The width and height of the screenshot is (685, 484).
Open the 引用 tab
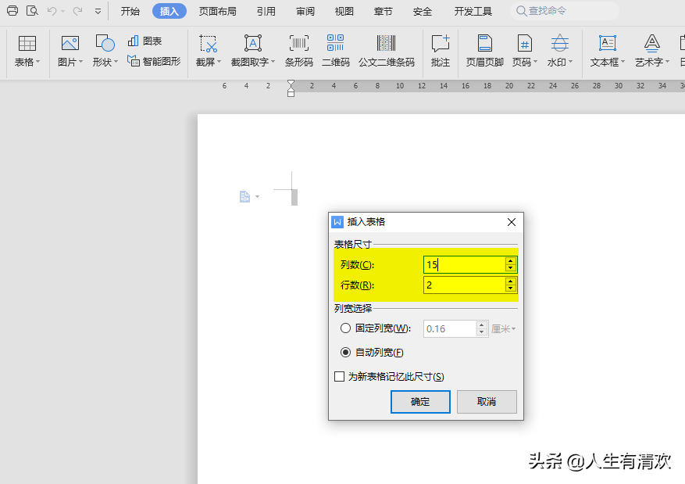266,11
